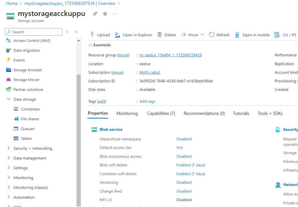Click the Partner solutions icon
The image size is (298, 207).
(x=8, y=89)
